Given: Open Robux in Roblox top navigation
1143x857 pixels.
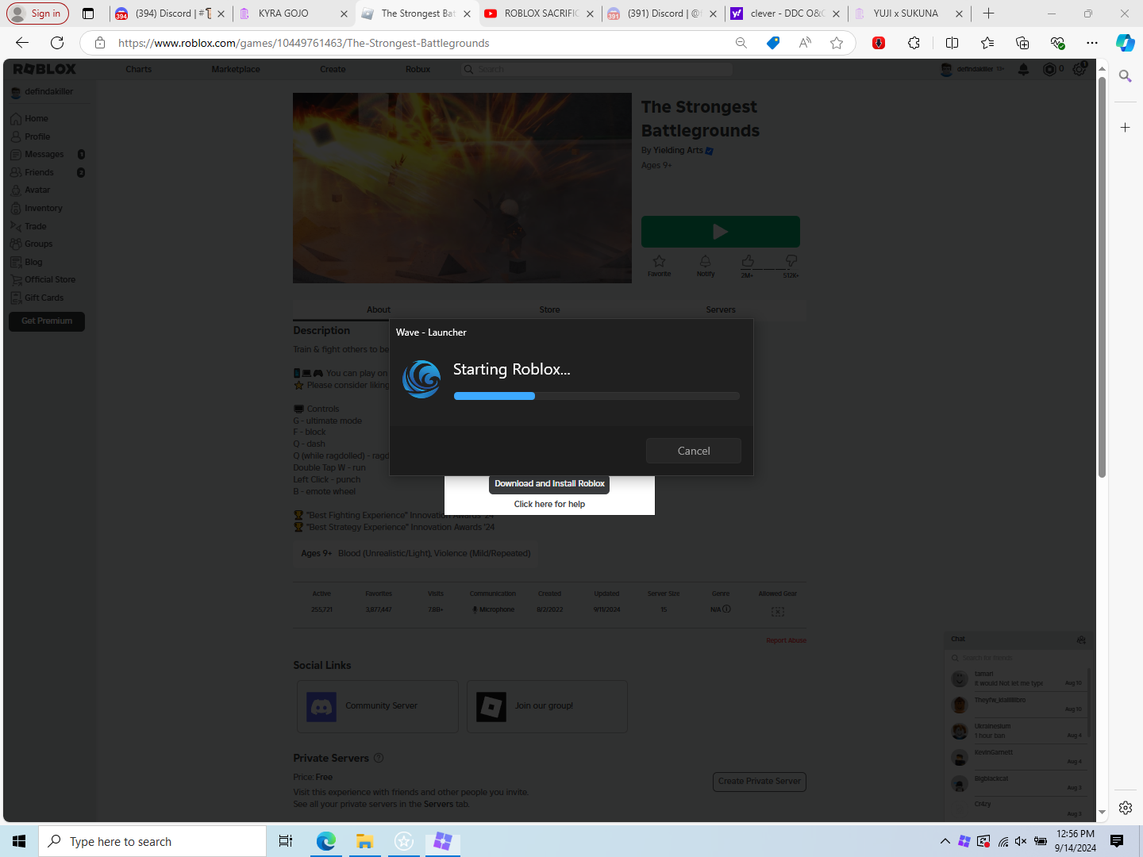Looking at the screenshot, I should coord(418,69).
